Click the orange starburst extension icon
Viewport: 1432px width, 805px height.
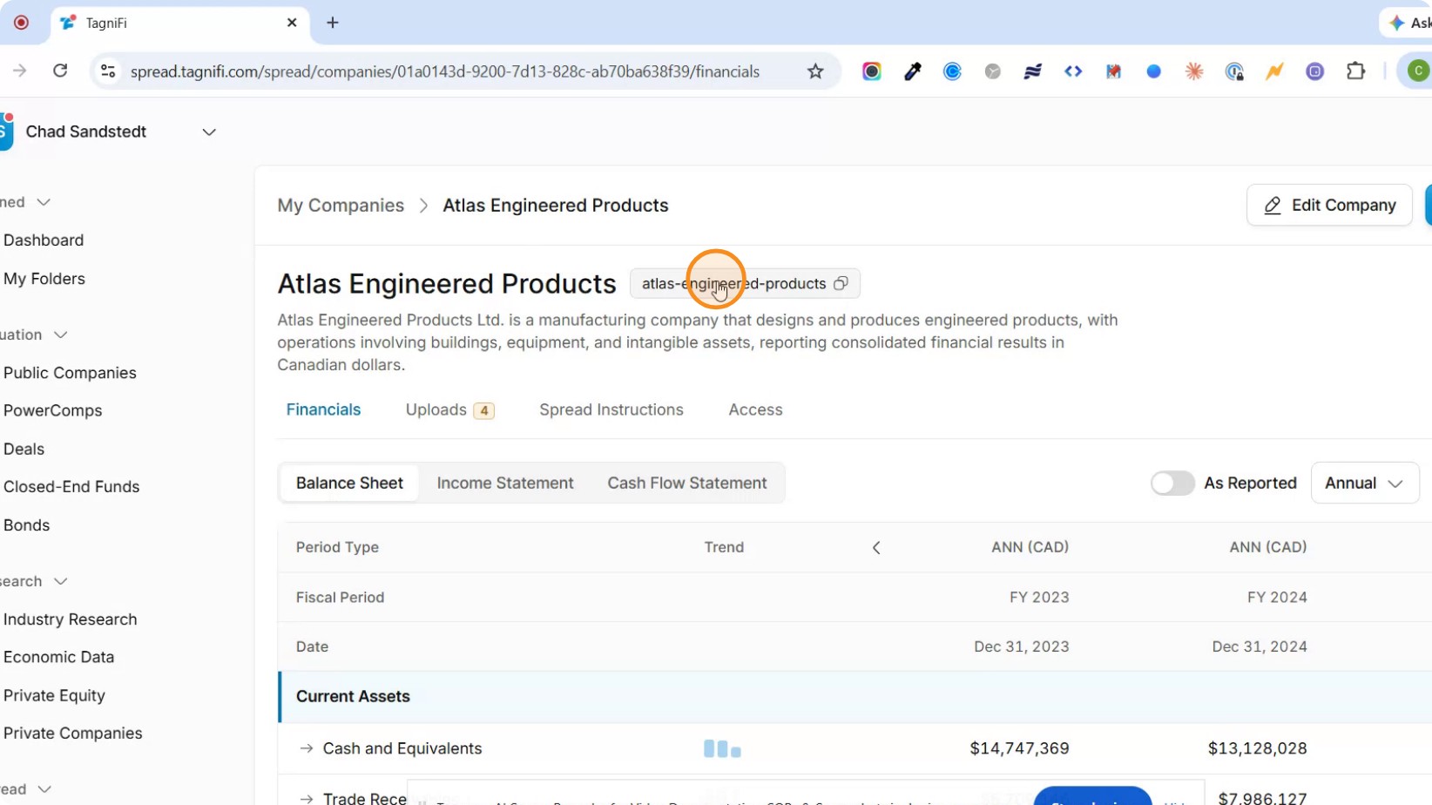(1194, 71)
